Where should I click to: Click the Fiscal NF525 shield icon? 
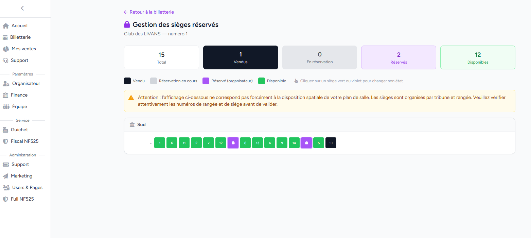5,141
